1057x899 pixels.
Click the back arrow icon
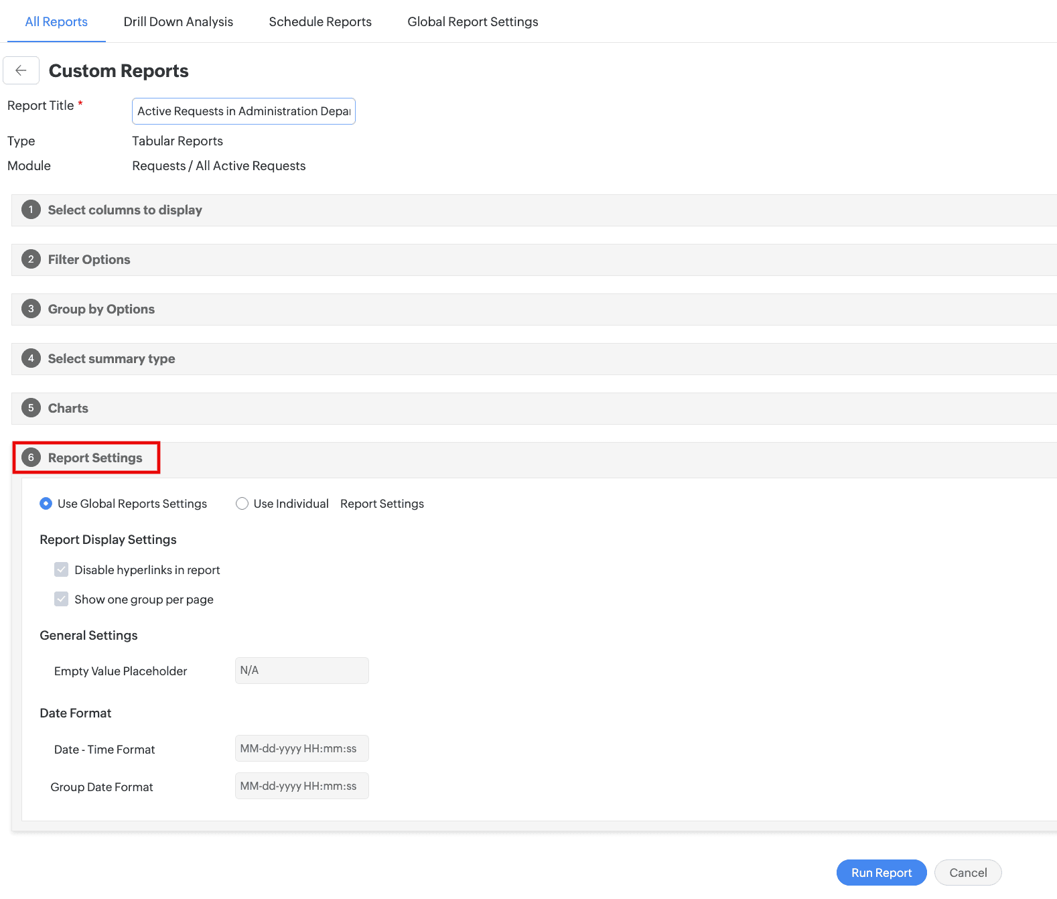(x=21, y=70)
